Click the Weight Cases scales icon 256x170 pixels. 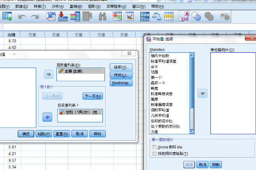(x=157, y=17)
